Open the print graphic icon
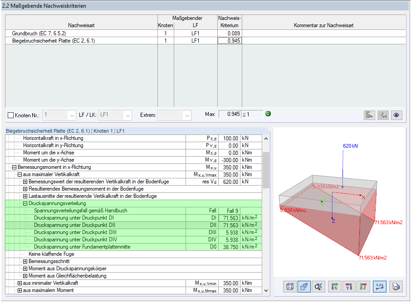Viewport: 411px width, 302px height. (395, 287)
